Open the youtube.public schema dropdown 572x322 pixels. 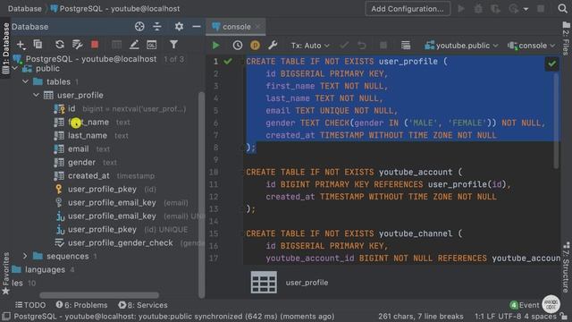(x=461, y=46)
